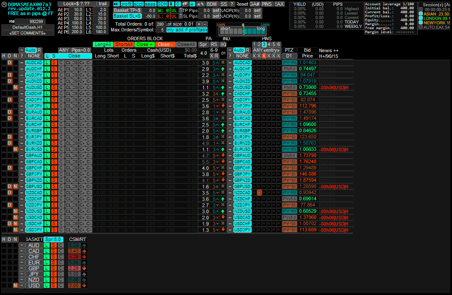452x295 pixels.
Task: Click the LongAll button
Action: click(103, 44)
